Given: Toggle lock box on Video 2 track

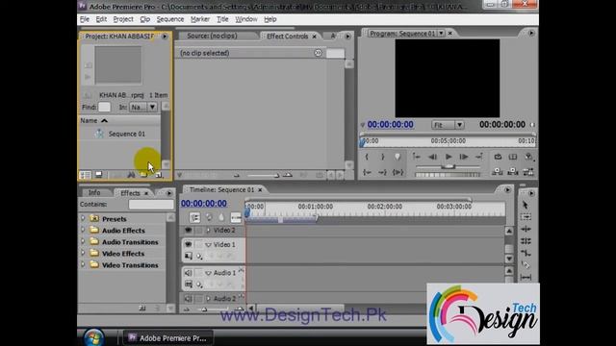Looking at the screenshot, I should tap(199, 231).
